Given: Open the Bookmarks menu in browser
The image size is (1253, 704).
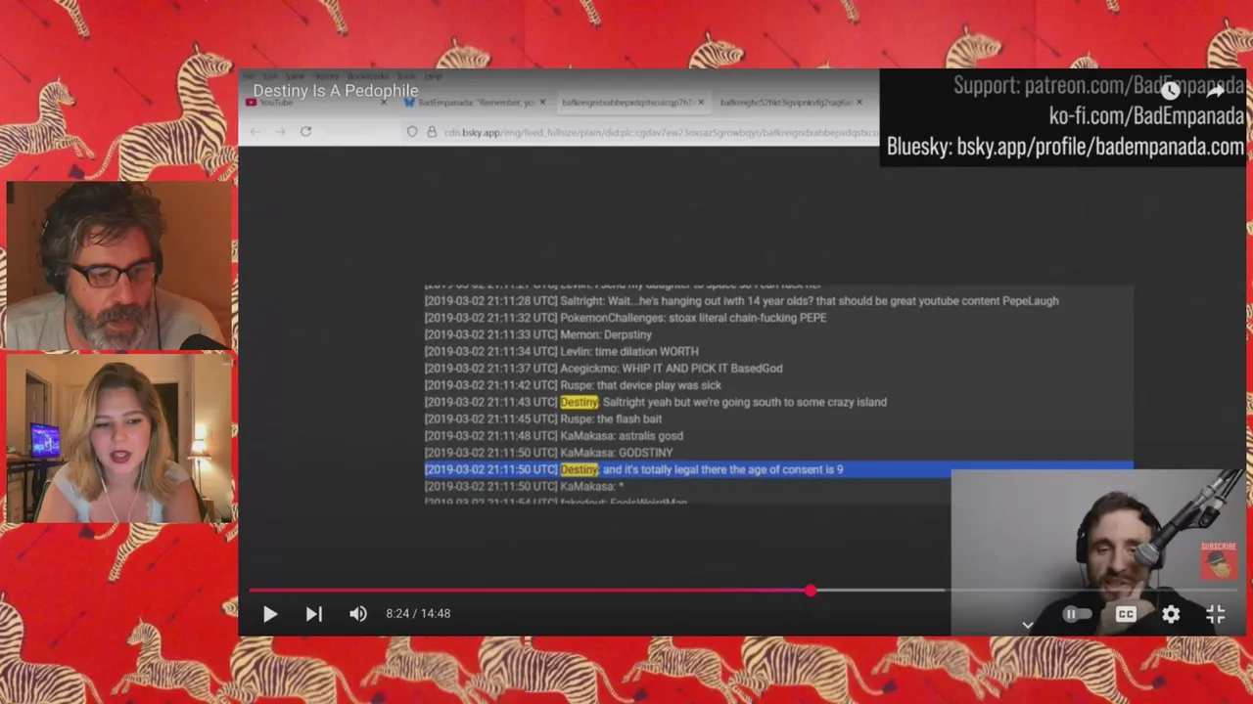Looking at the screenshot, I should [x=368, y=76].
